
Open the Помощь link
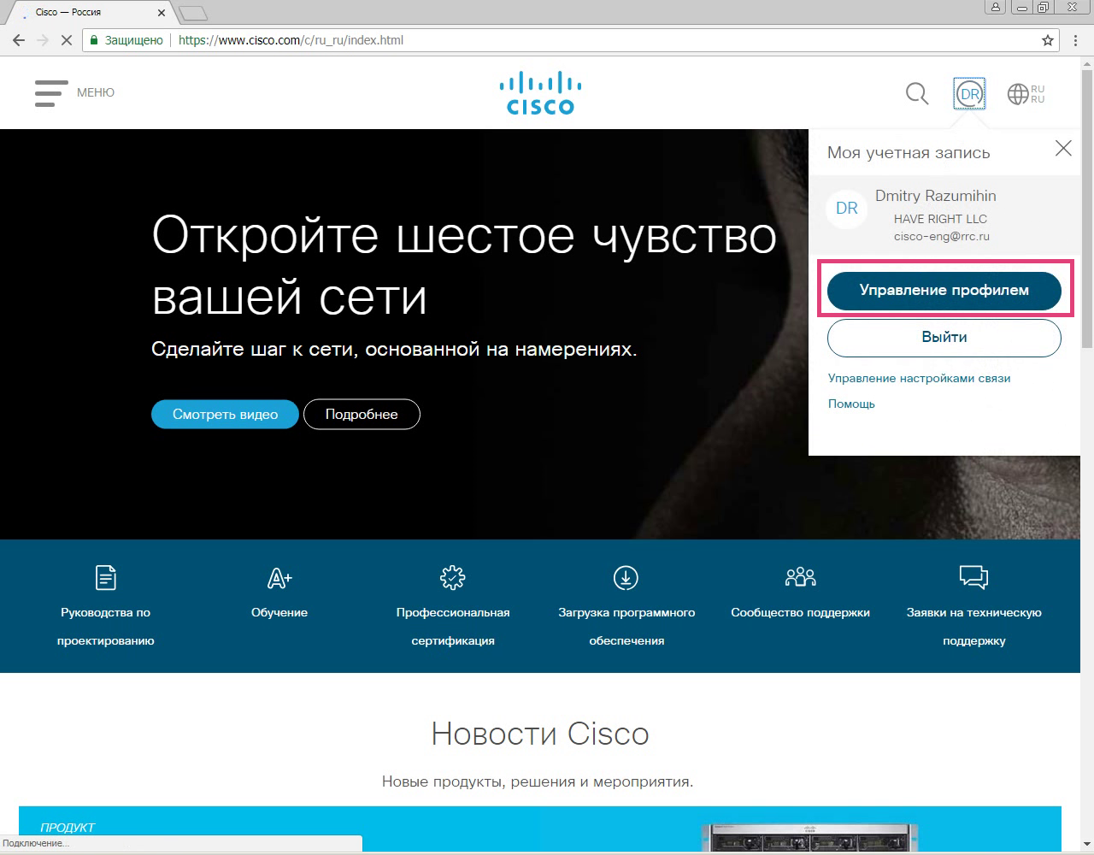(851, 404)
